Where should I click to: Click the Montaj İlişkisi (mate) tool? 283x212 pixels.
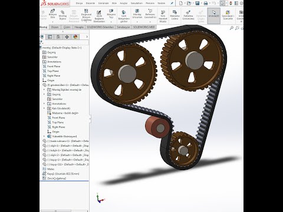(62, 15)
